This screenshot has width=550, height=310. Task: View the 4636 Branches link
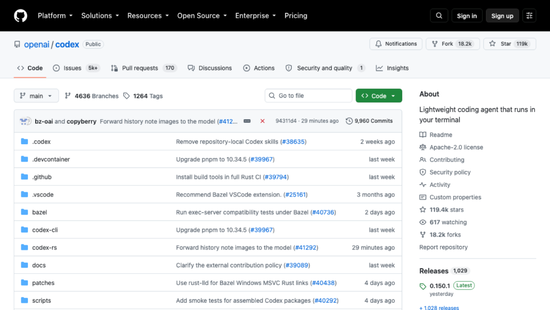click(92, 96)
